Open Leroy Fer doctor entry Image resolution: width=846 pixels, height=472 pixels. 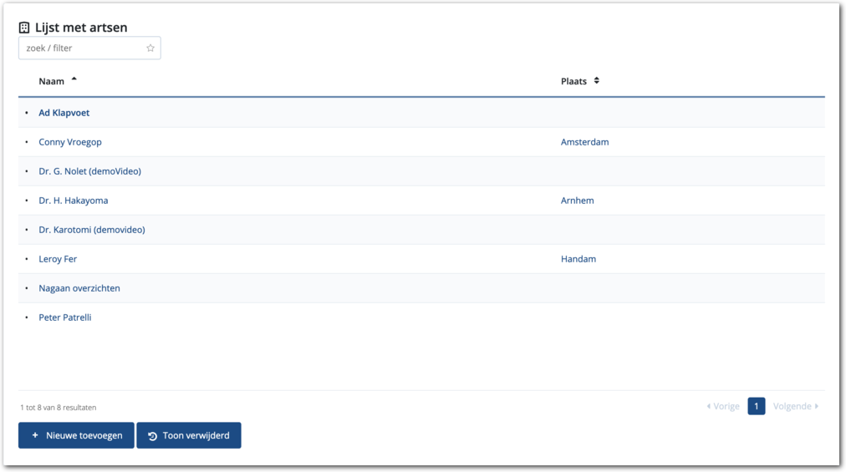click(58, 259)
